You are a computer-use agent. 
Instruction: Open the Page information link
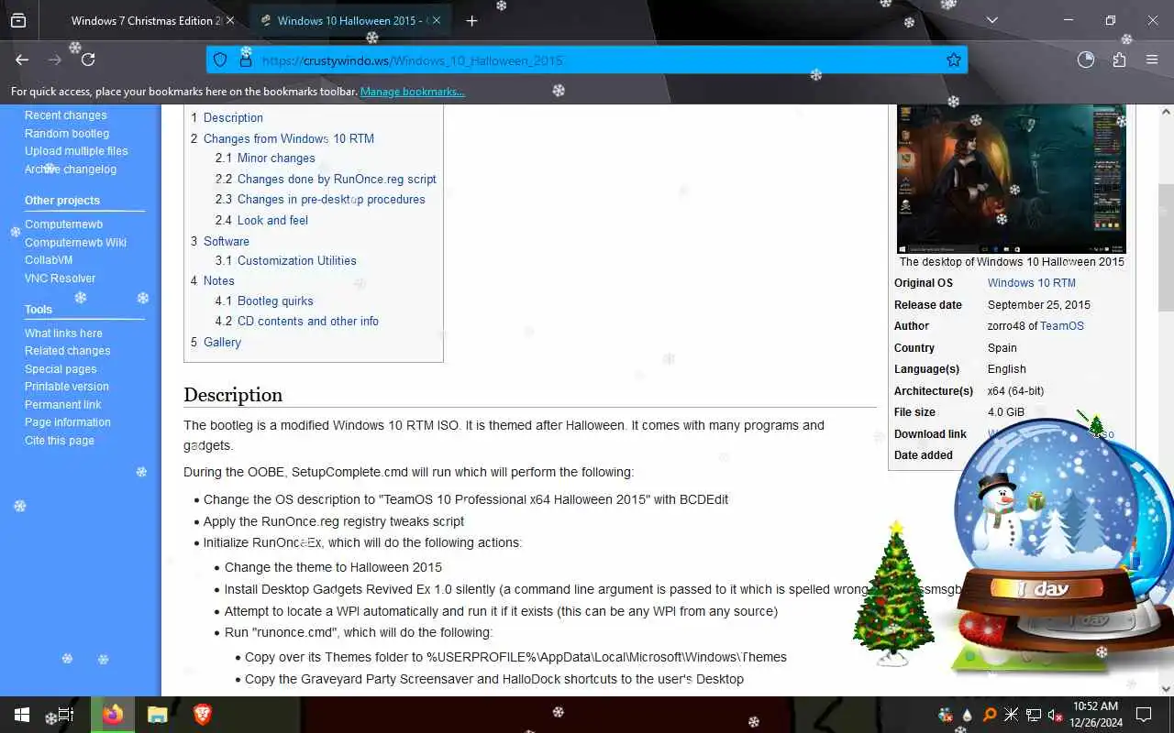(68, 422)
